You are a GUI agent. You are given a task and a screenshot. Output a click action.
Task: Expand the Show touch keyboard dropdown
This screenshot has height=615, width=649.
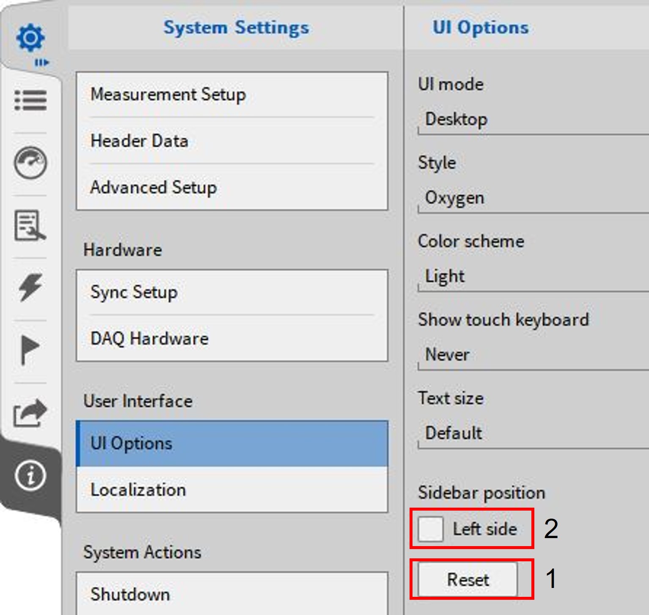click(533, 355)
